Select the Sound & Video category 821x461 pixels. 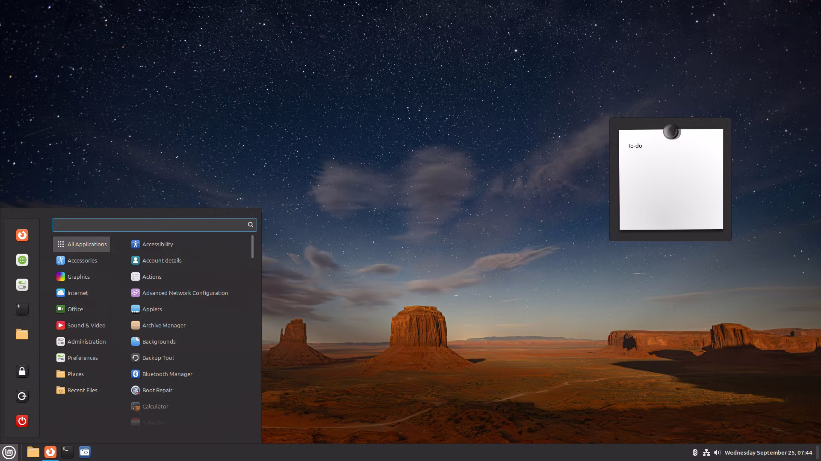click(x=86, y=325)
